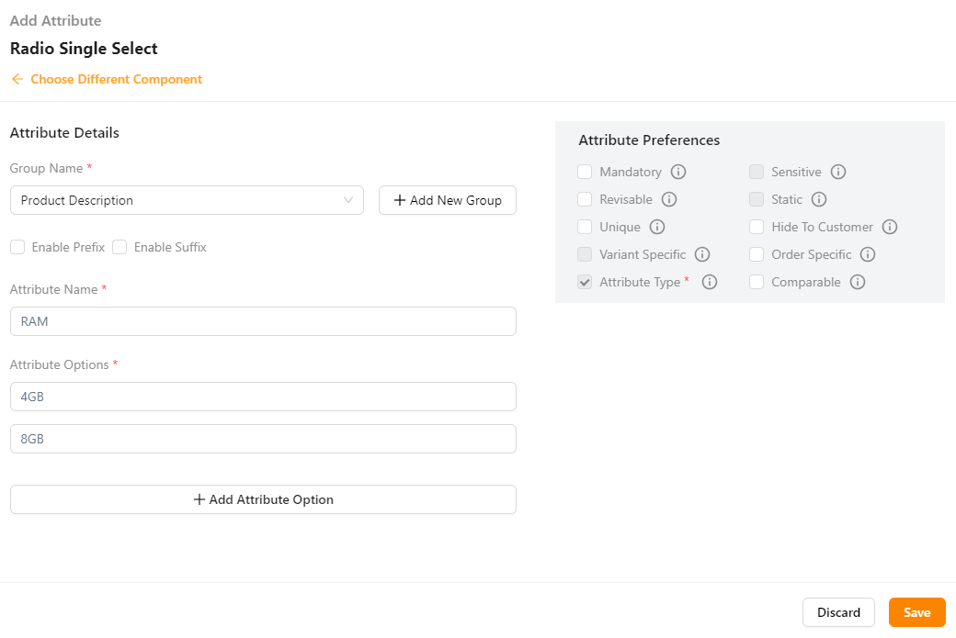
Task: Click the info icon next to Comparable
Action: (858, 282)
